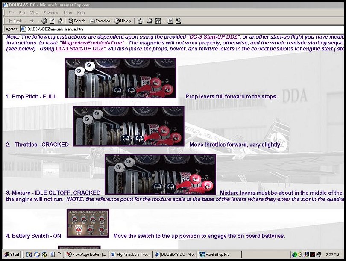
Task: Click "Move throttles forward, very slightly." text
Action: [235, 145]
